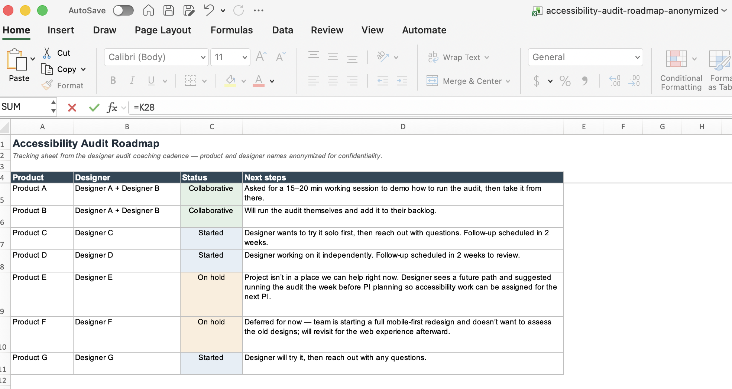Expand the file name title dropdown chevron
This screenshot has width=732, height=389.
[724, 11]
